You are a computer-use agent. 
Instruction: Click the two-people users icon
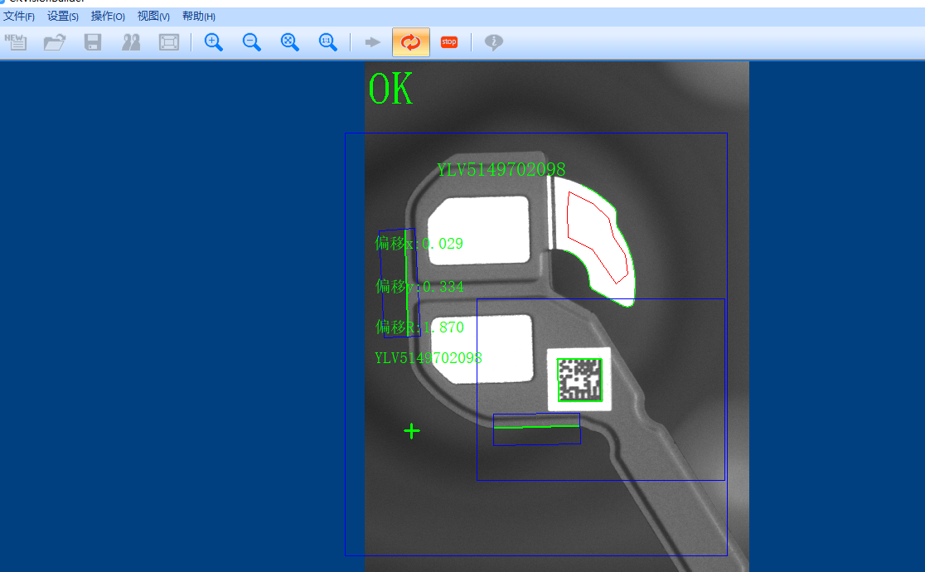[x=131, y=42]
